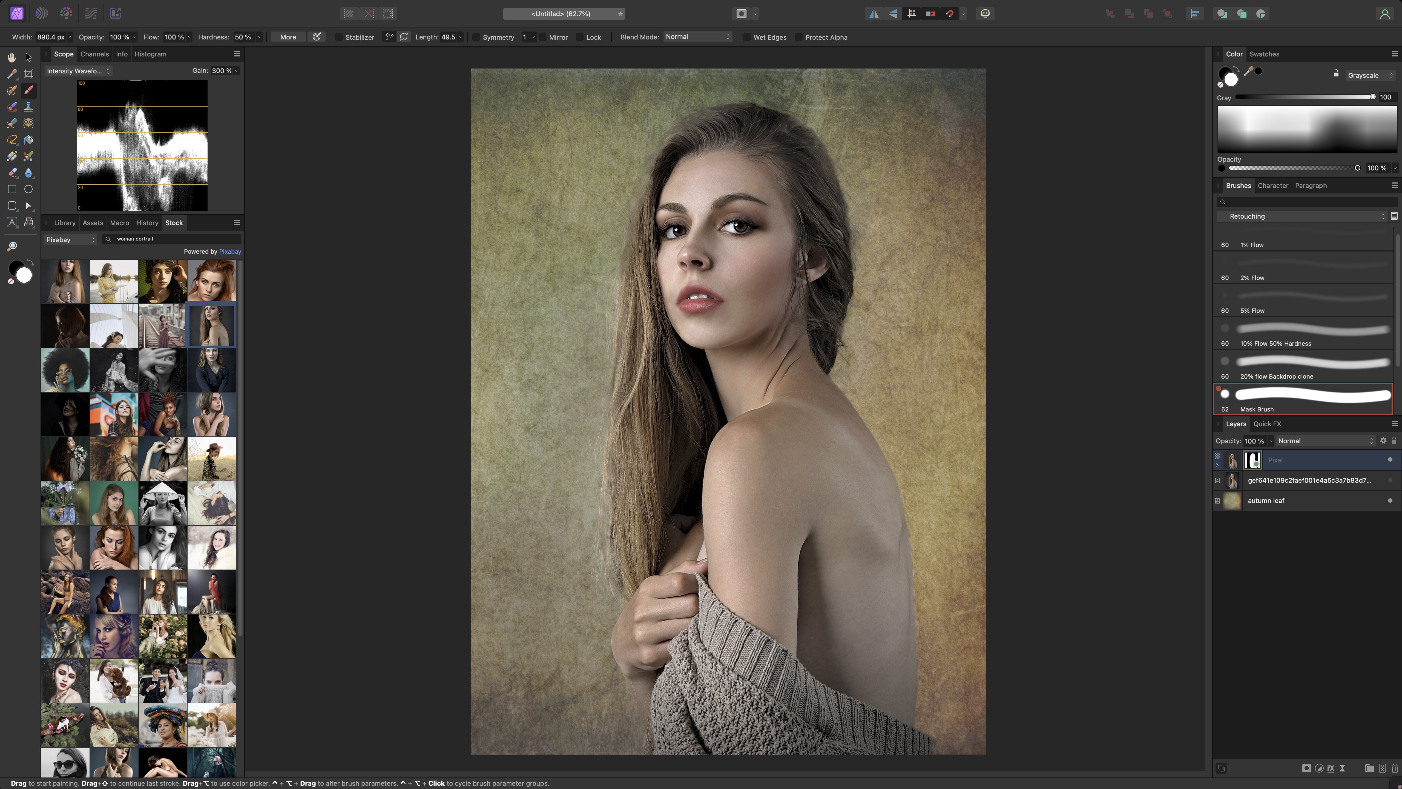Image resolution: width=1402 pixels, height=789 pixels.
Task: Enable the Mirror checkbox
Action: (x=543, y=37)
